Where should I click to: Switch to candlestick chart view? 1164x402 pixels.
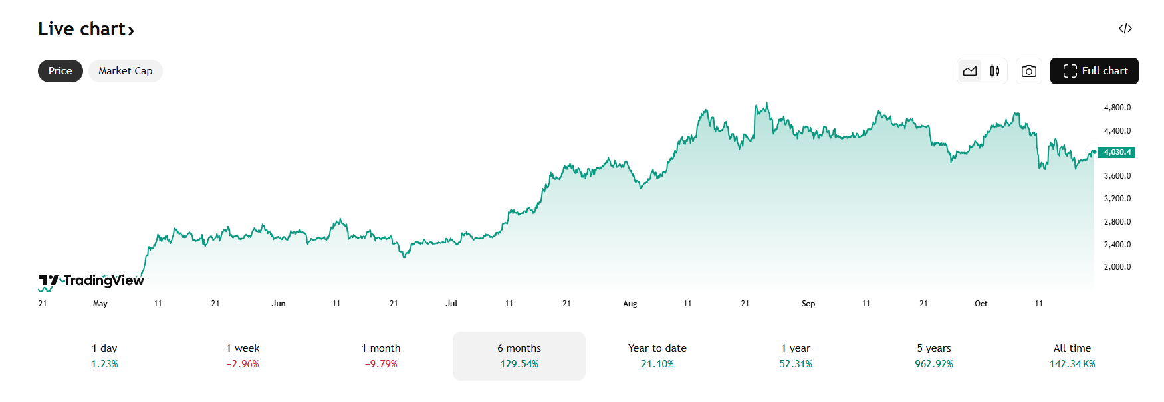coord(994,71)
